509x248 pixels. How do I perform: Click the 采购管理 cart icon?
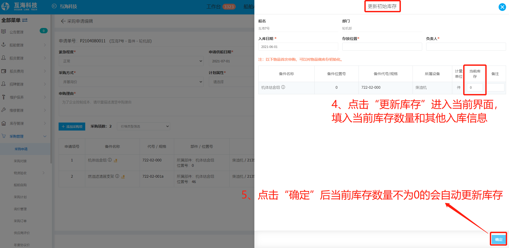tap(3, 136)
